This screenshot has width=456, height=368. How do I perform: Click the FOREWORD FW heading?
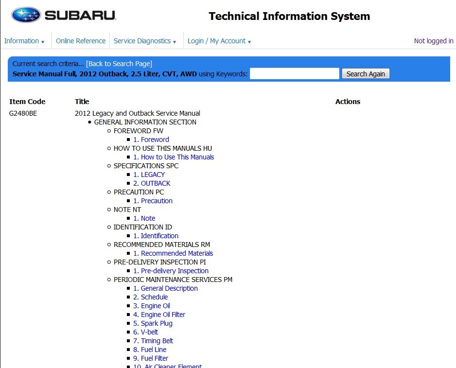[139, 131]
